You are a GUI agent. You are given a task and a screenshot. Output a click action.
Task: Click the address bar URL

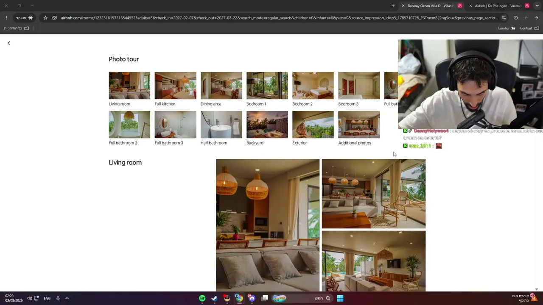279,18
